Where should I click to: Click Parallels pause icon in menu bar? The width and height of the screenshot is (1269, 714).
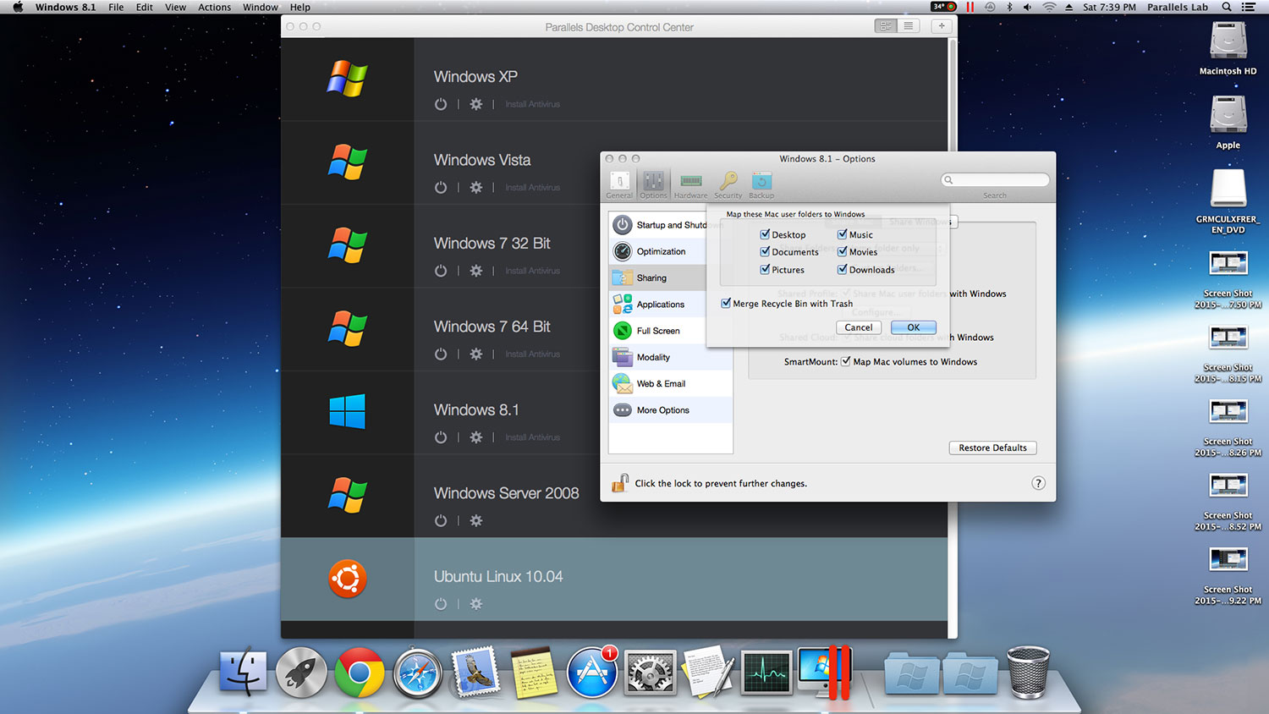(x=970, y=7)
